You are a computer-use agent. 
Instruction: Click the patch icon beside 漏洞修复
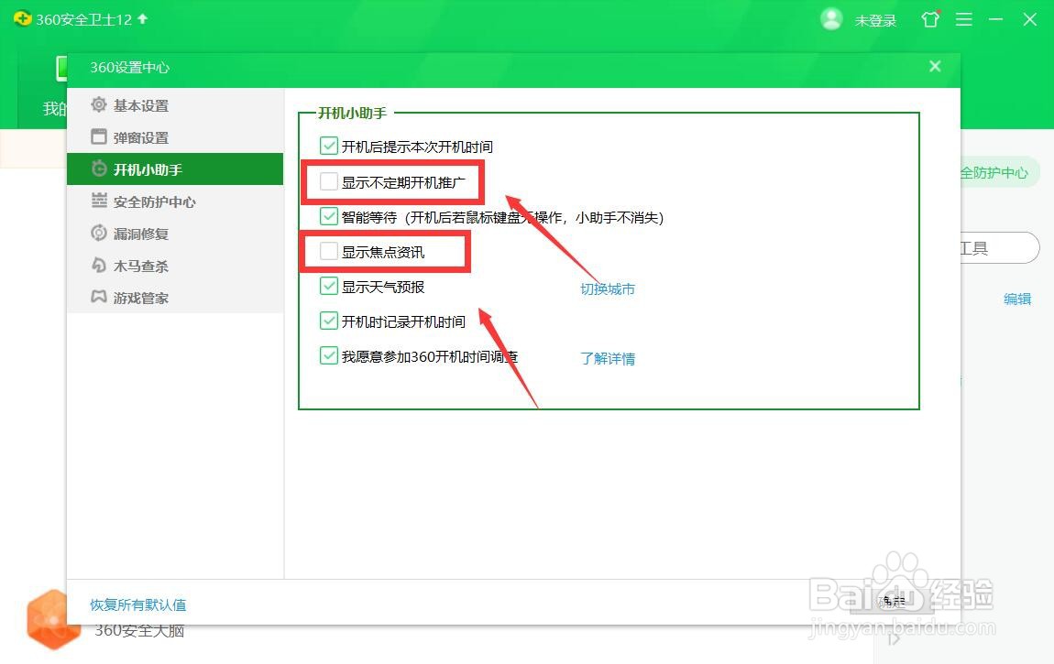99,233
